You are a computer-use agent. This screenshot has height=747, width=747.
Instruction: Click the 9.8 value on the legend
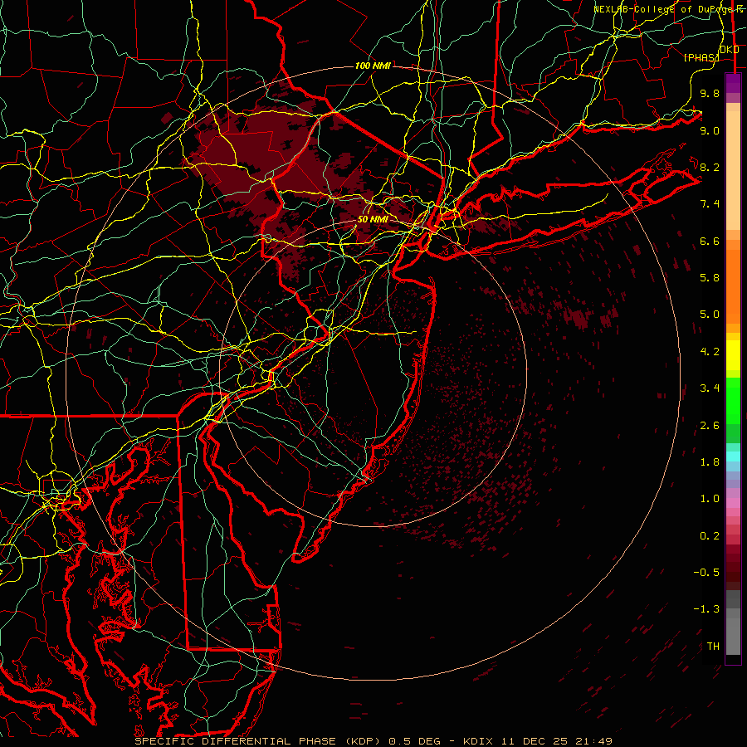click(x=710, y=93)
